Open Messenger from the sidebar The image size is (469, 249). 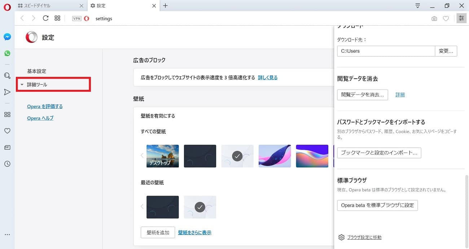tap(7, 37)
